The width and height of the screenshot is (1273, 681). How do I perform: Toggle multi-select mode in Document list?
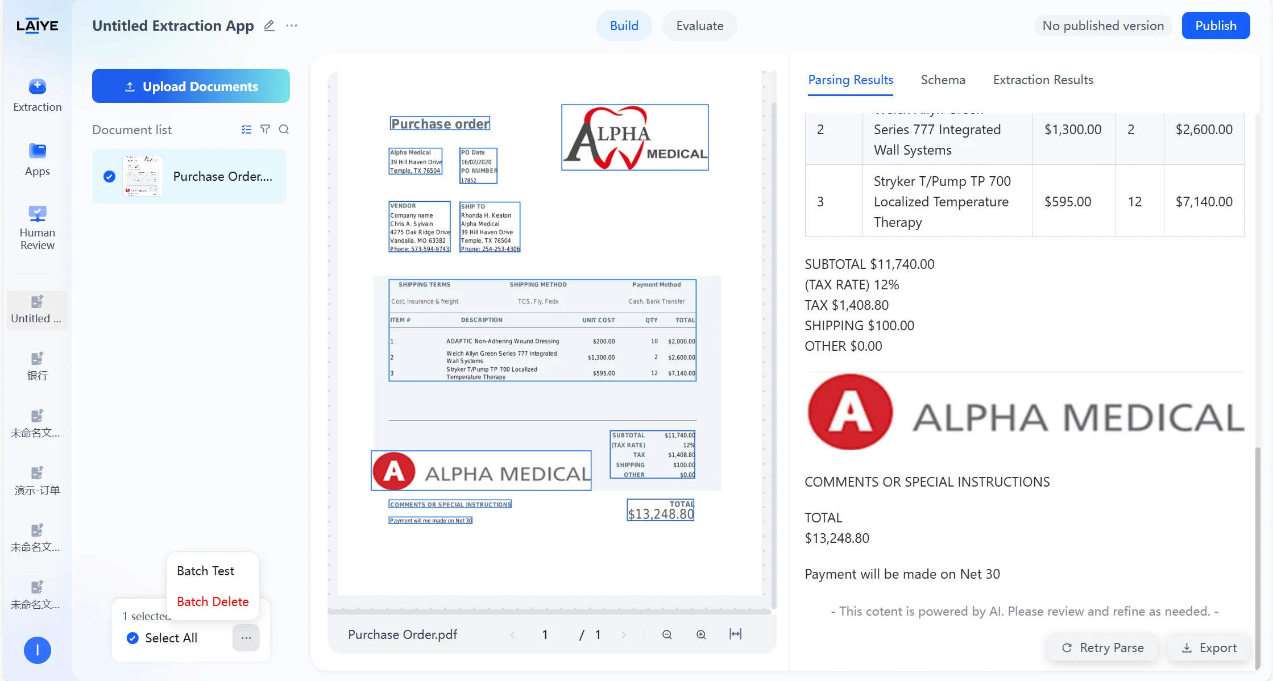point(246,130)
